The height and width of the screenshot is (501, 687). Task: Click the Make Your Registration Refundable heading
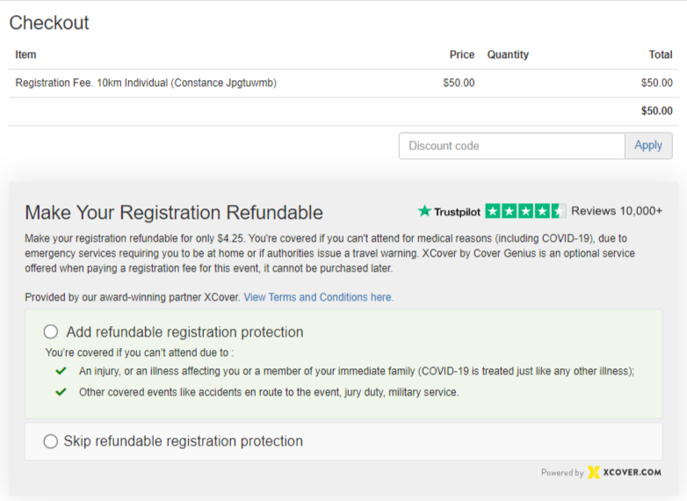(x=174, y=213)
